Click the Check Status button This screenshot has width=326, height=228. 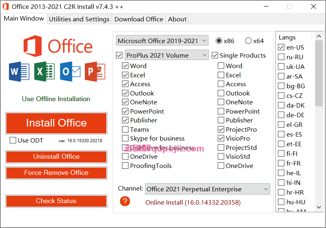56,201
